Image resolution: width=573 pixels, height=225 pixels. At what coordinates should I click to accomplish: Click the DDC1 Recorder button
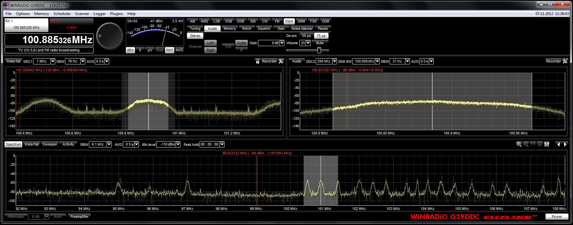coord(269,61)
